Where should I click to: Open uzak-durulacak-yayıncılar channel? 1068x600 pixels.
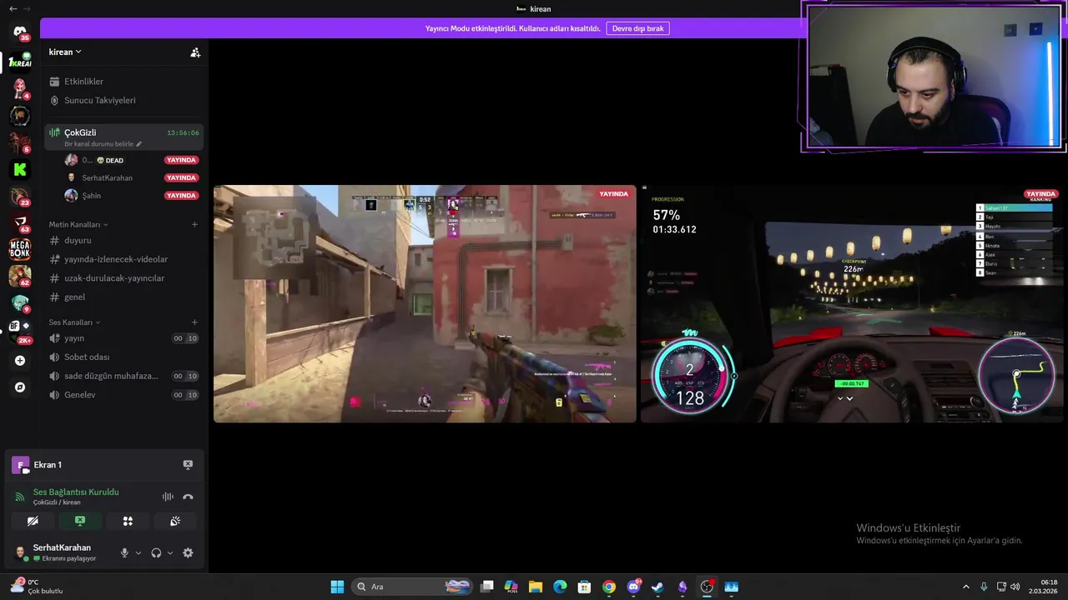tap(123, 278)
